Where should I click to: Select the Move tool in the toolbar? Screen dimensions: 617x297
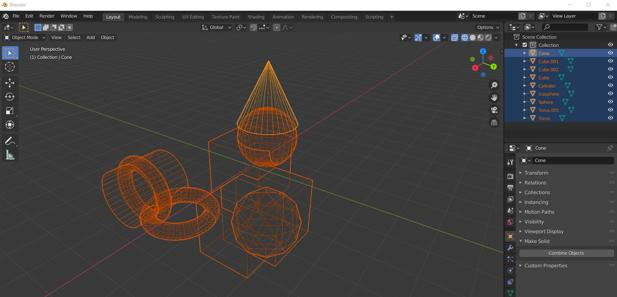pos(10,83)
